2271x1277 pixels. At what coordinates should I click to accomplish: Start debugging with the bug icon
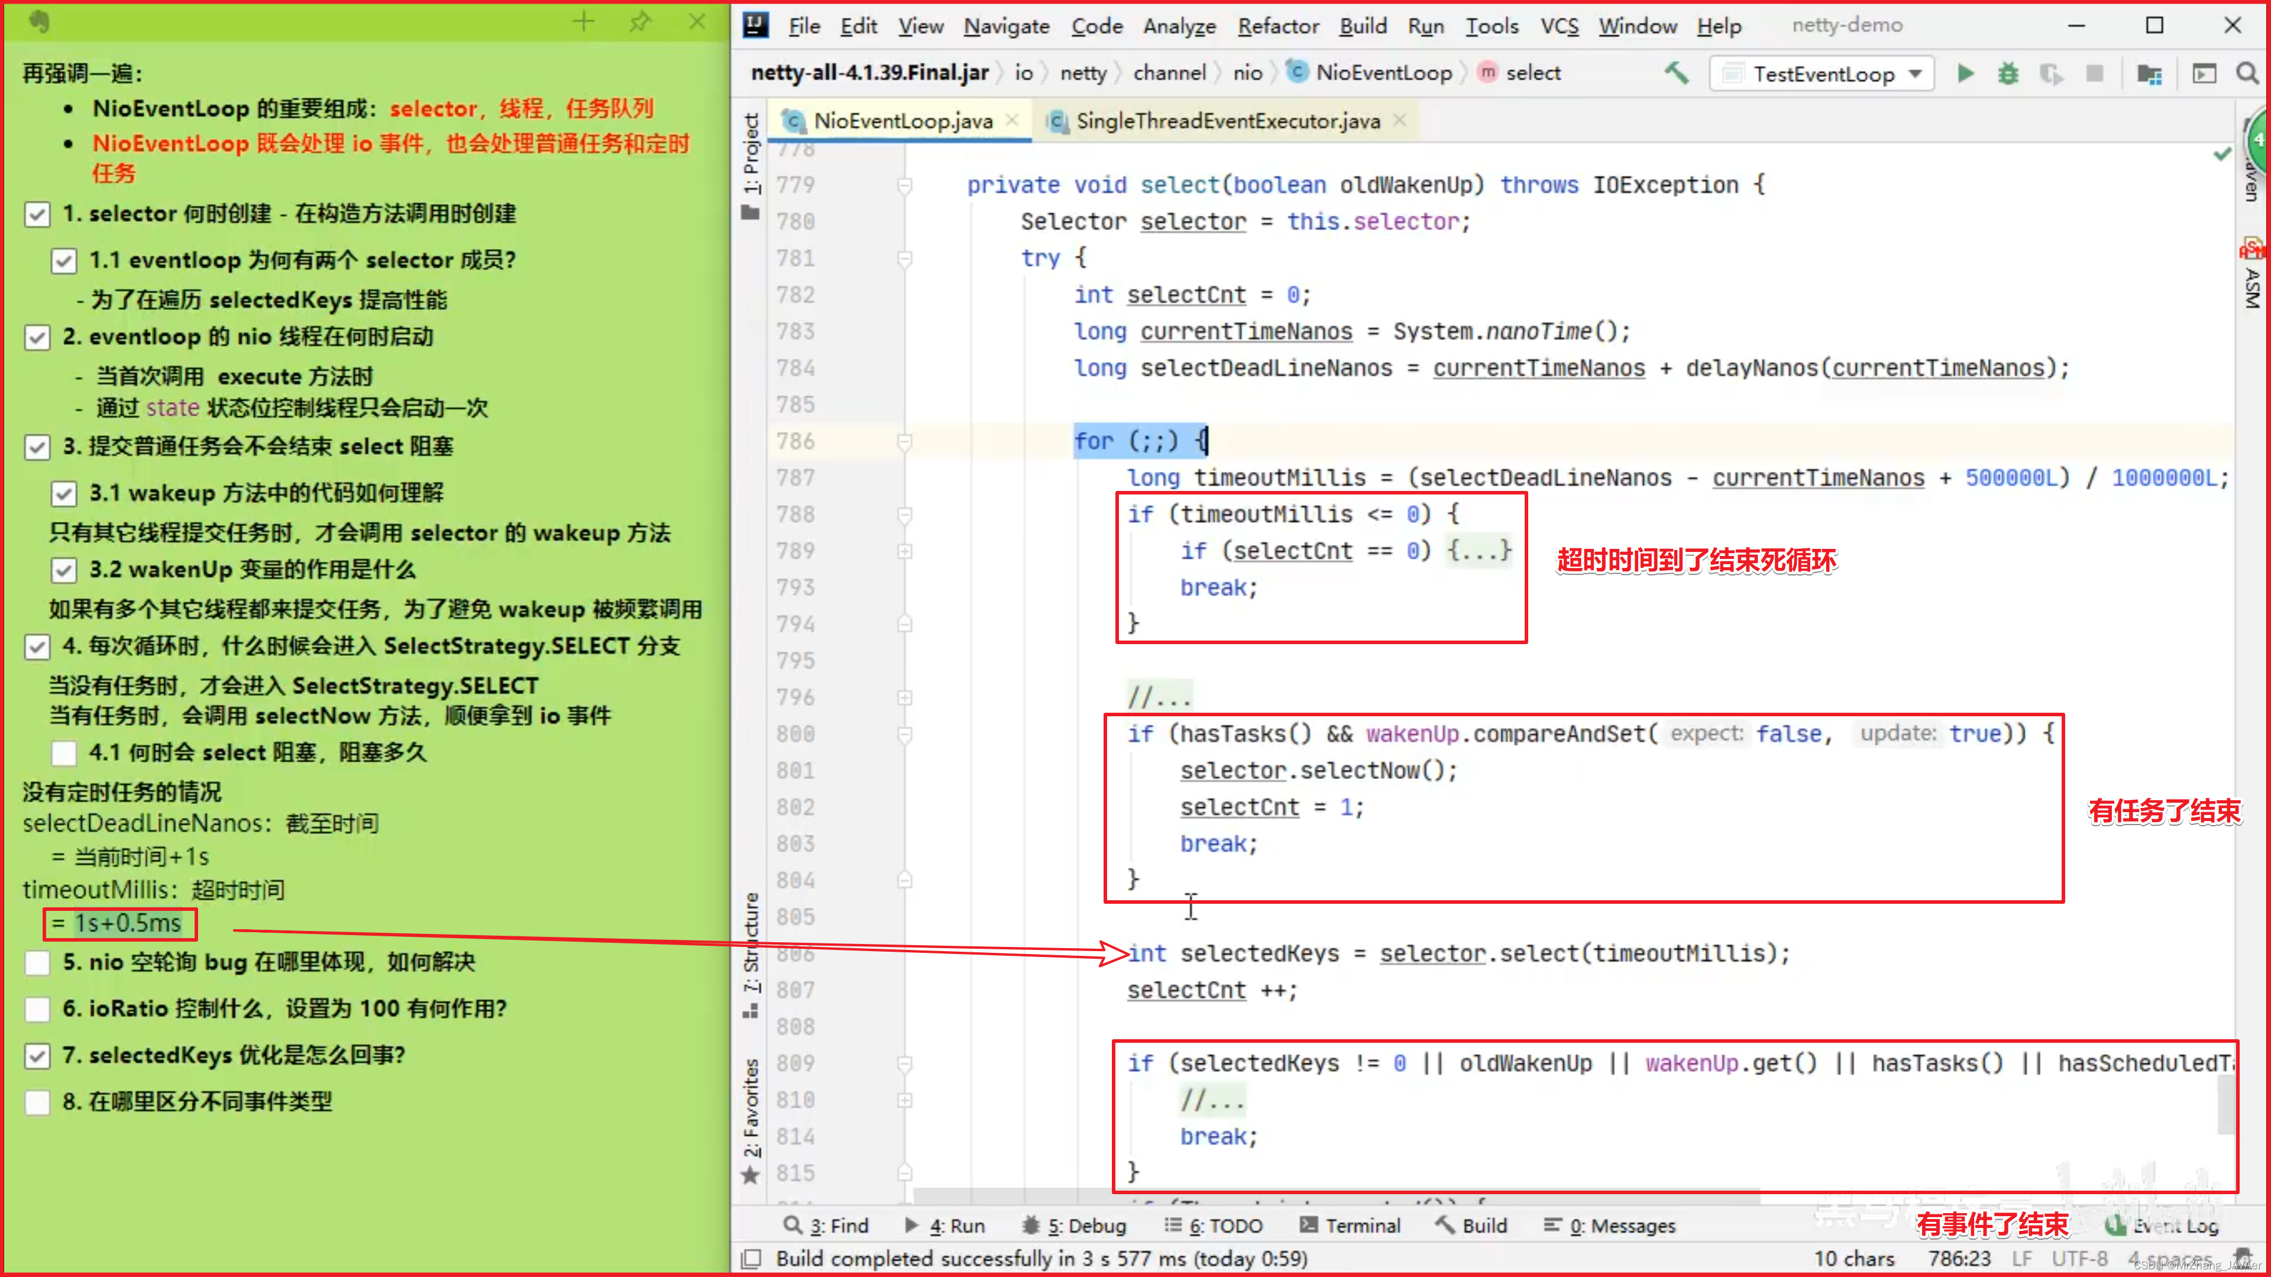[2008, 73]
